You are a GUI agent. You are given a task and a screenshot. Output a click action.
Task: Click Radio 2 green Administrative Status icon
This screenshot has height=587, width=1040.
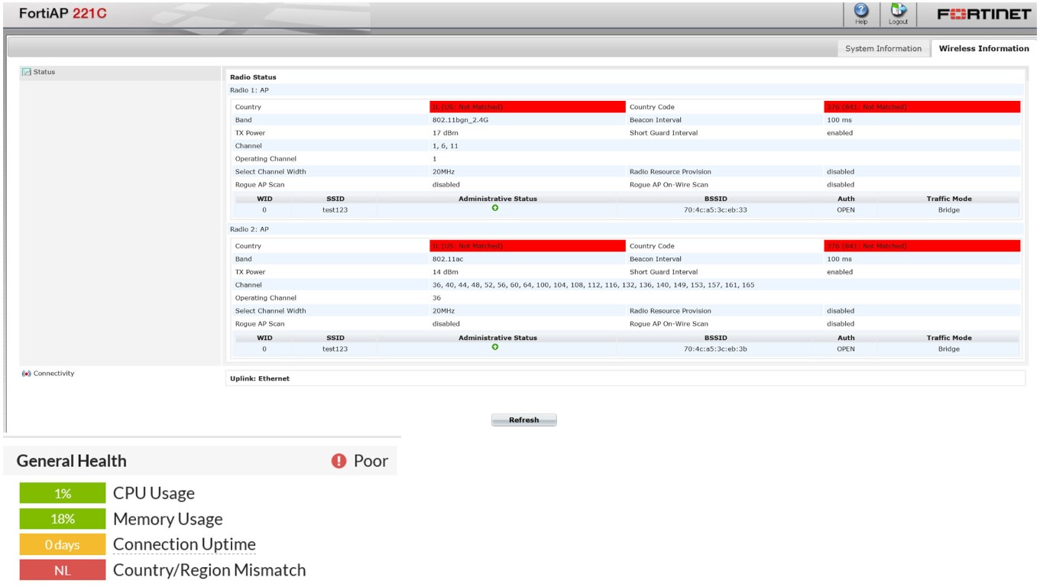(495, 347)
